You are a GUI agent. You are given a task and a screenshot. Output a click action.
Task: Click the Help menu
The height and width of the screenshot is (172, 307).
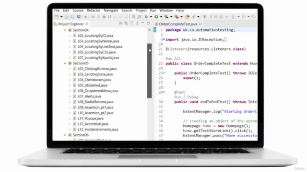pos(180,11)
